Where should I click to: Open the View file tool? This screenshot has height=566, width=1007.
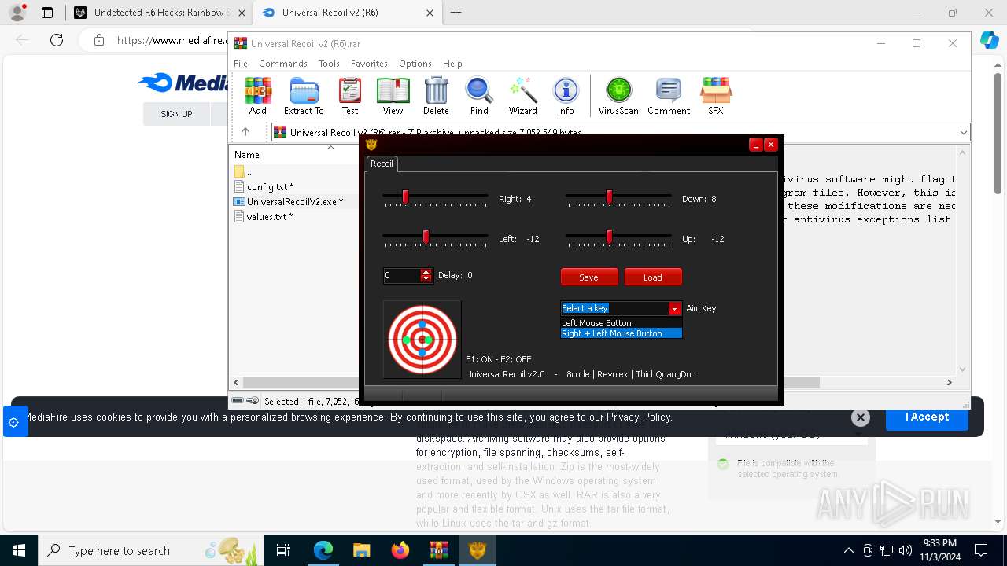coord(393,96)
